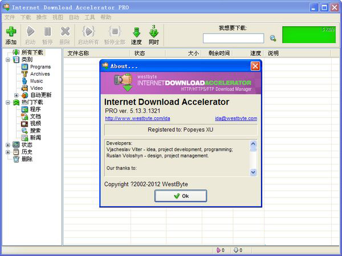Viewport: 342px width, 256px height.
Task: Open the 下载 menu
Action: [26, 17]
